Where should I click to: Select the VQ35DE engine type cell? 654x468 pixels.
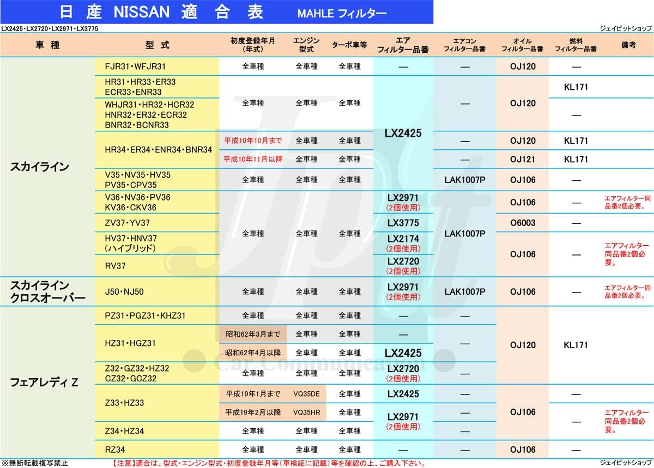tap(306, 394)
